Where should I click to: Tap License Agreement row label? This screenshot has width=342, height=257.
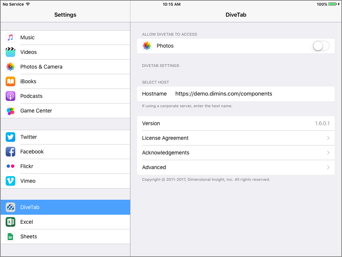pyautogui.click(x=165, y=138)
